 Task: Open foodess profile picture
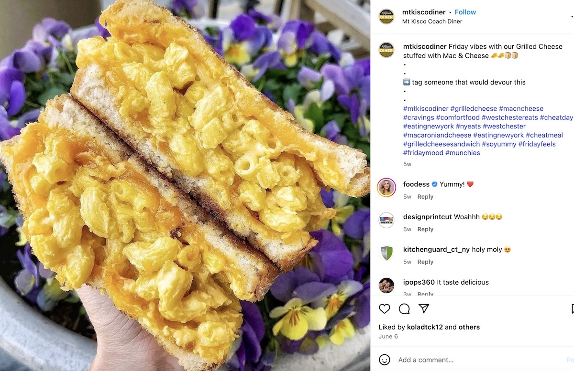(386, 187)
